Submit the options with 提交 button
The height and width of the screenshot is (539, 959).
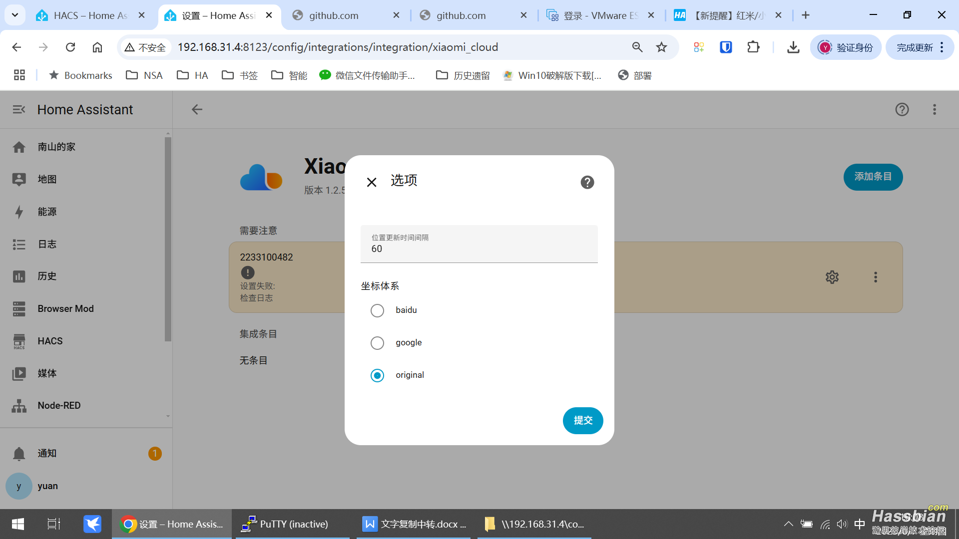click(x=583, y=421)
